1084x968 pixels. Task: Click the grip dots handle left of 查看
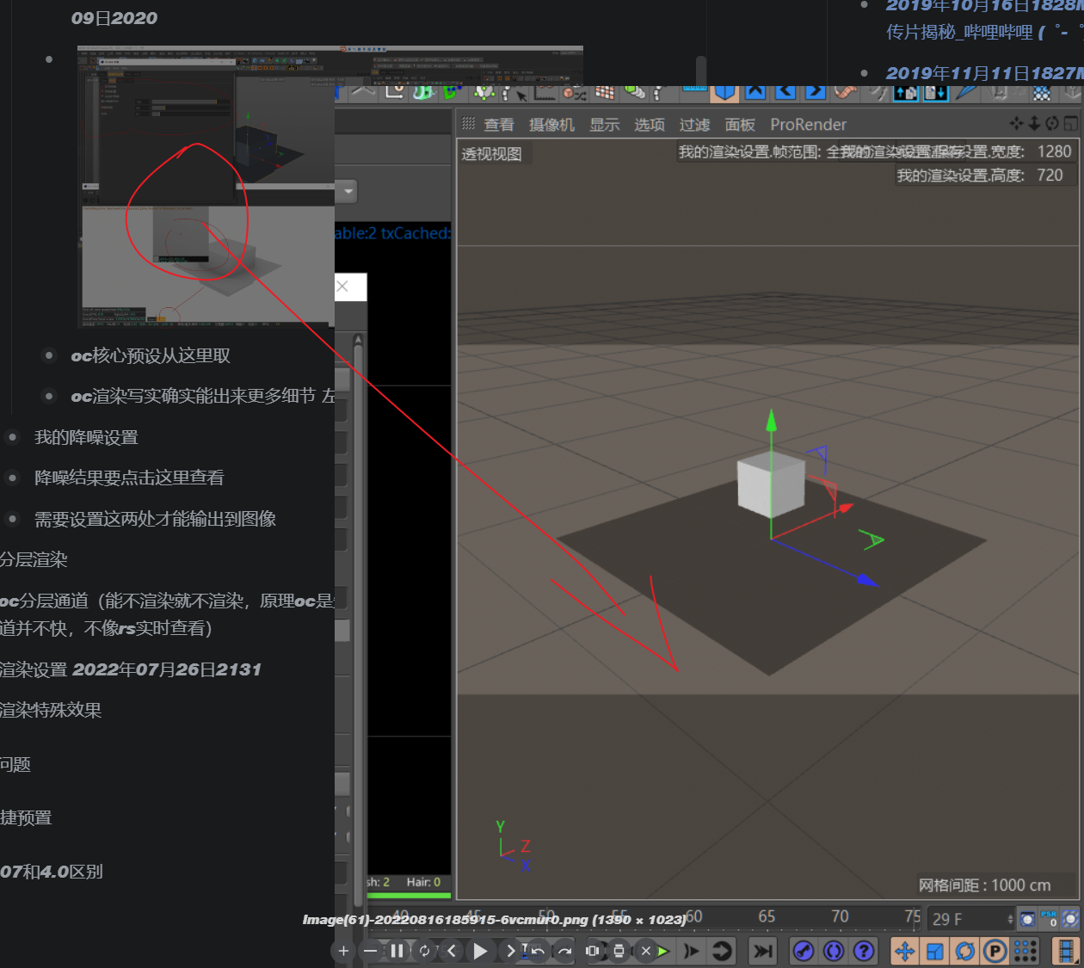point(469,124)
